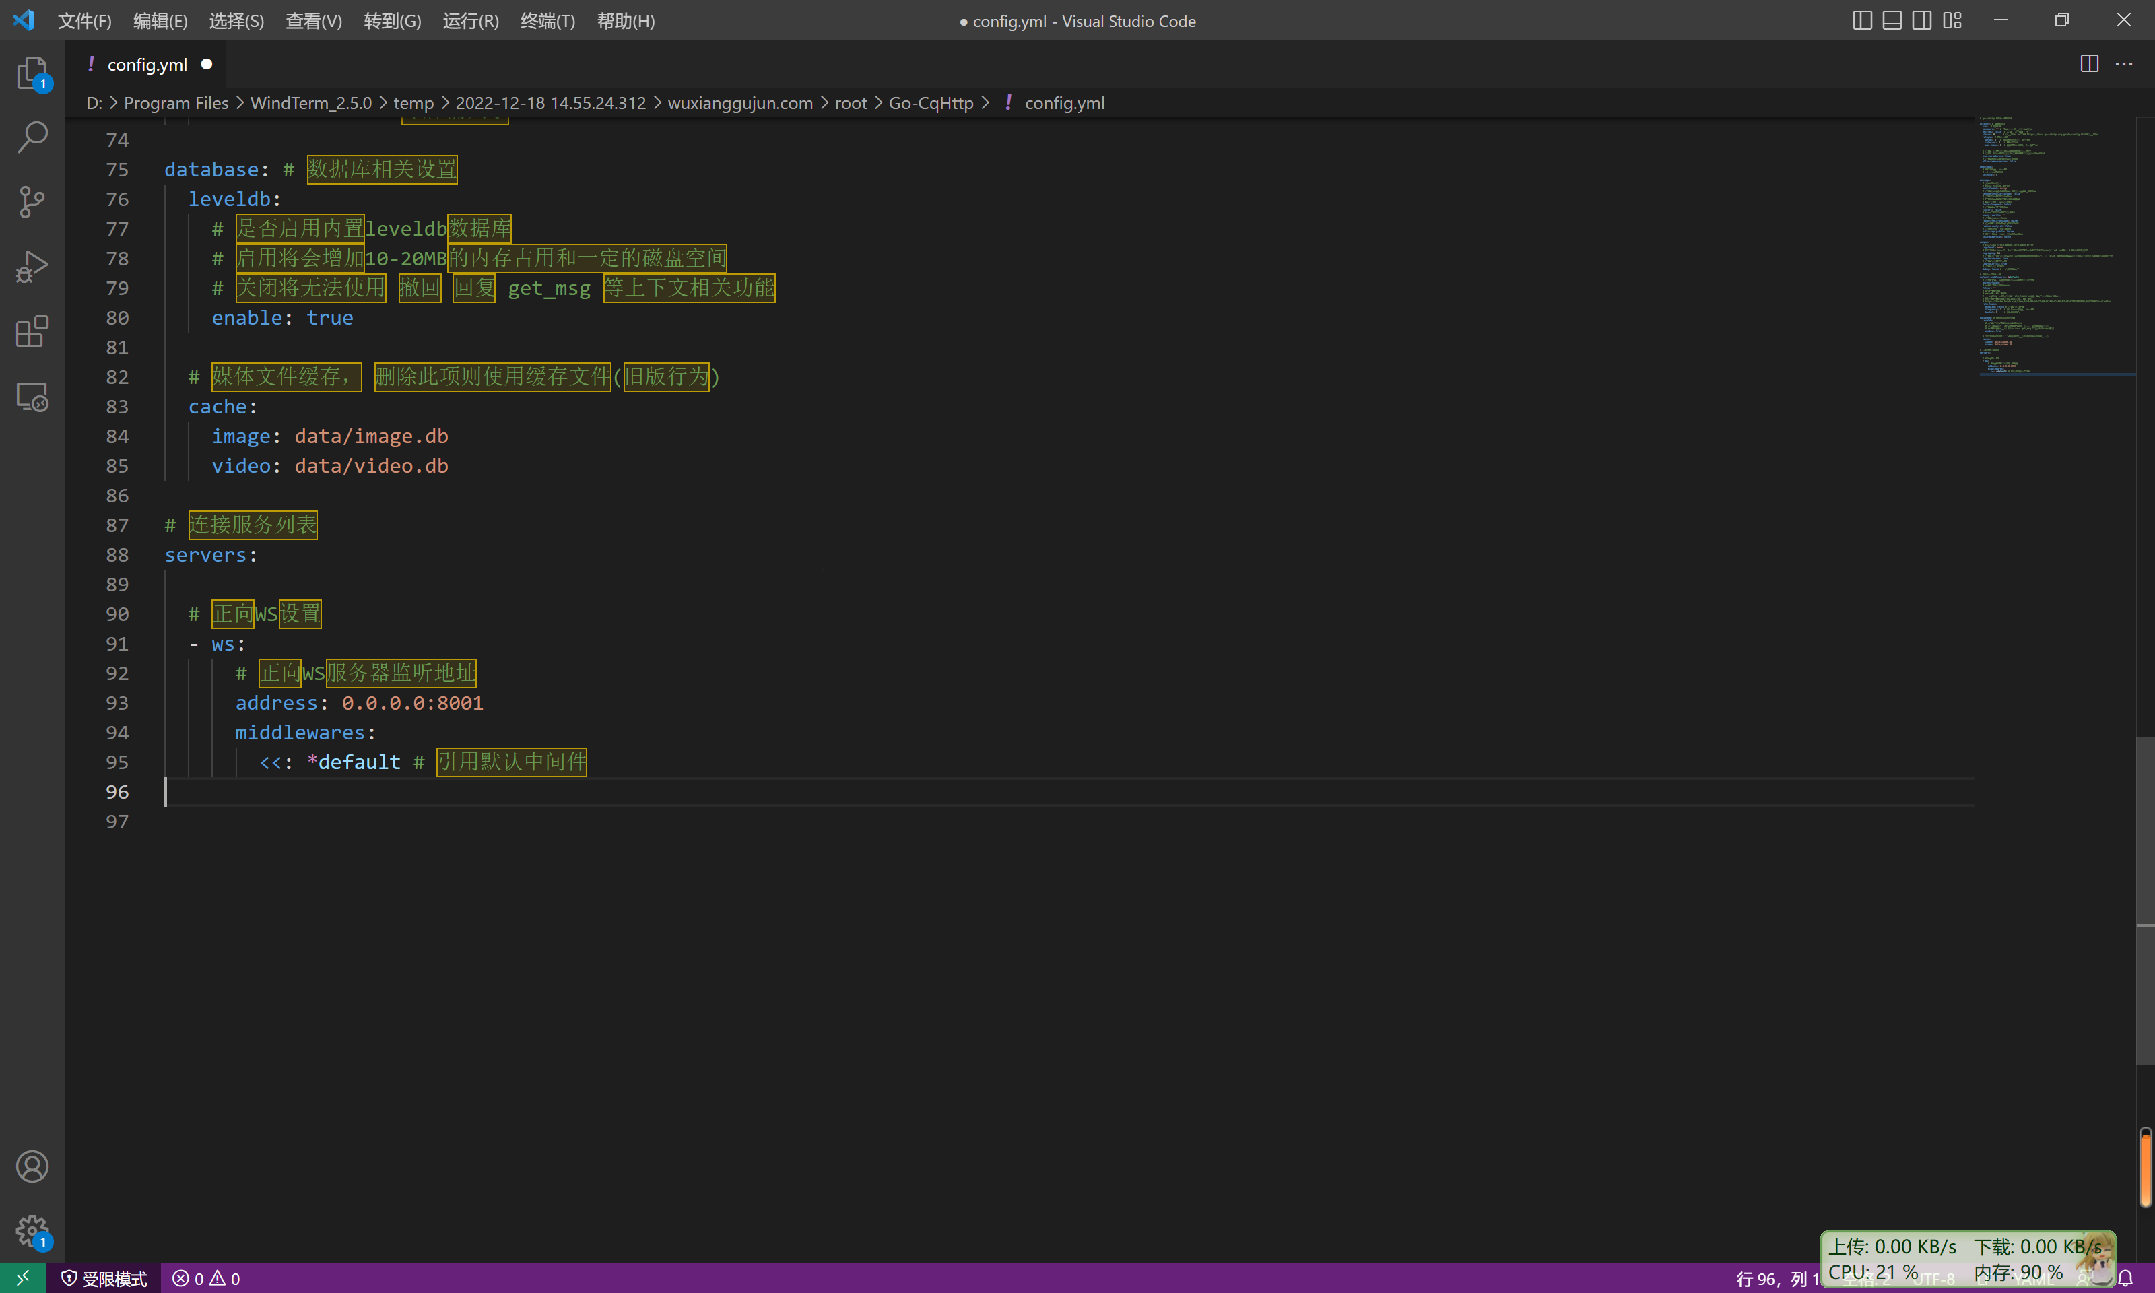Image resolution: width=2155 pixels, height=1293 pixels.
Task: Click the Accounts icon
Action: (32, 1166)
